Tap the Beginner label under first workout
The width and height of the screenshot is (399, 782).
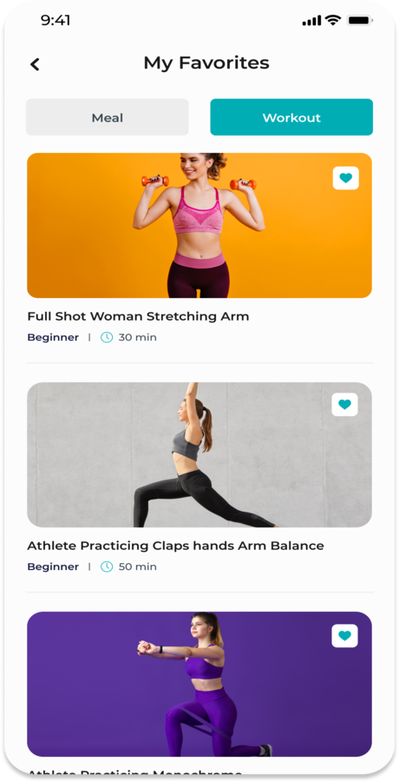coord(53,338)
